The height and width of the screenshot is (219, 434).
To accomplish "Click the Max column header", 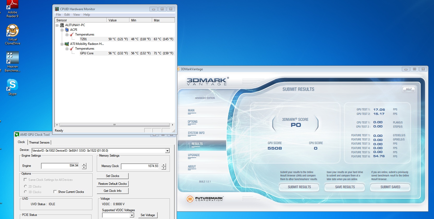I will click(163, 20).
